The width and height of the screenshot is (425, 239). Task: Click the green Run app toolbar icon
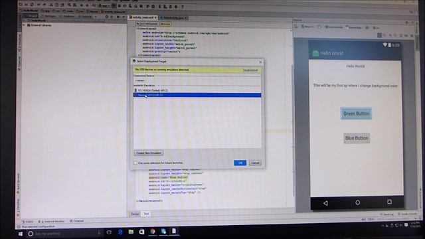pos(114,5)
